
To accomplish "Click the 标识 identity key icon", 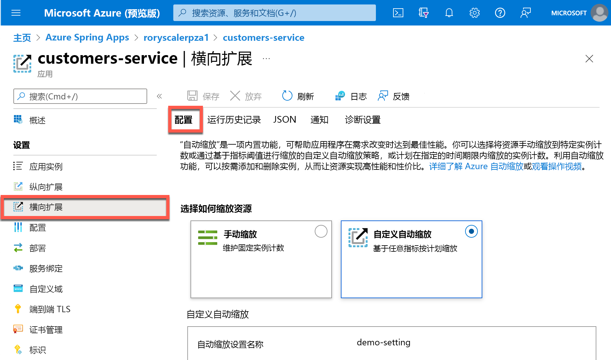I will pos(18,349).
